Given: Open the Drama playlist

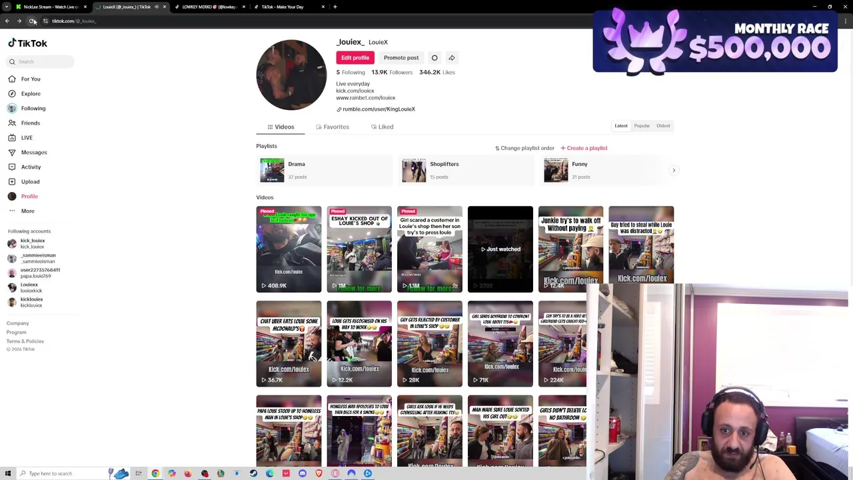Looking at the screenshot, I should (325, 170).
